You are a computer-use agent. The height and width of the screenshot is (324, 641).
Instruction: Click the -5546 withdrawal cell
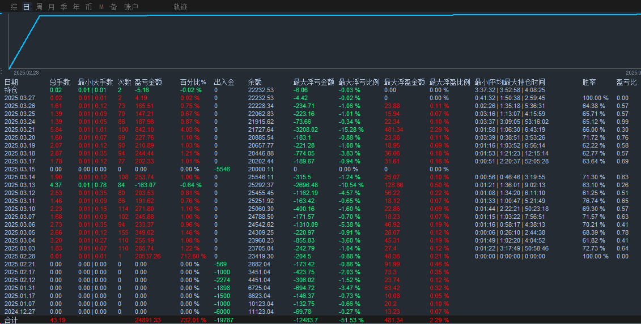click(x=222, y=169)
